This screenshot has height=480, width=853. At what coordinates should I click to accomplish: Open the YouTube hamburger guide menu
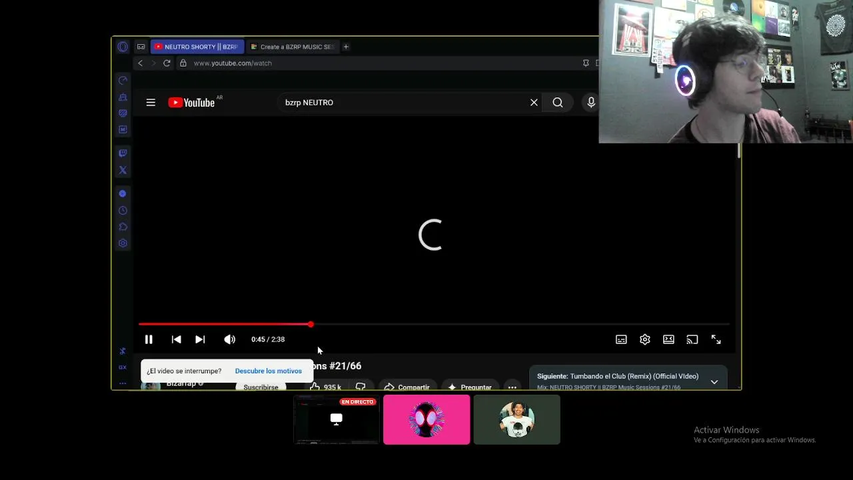pyautogui.click(x=151, y=103)
